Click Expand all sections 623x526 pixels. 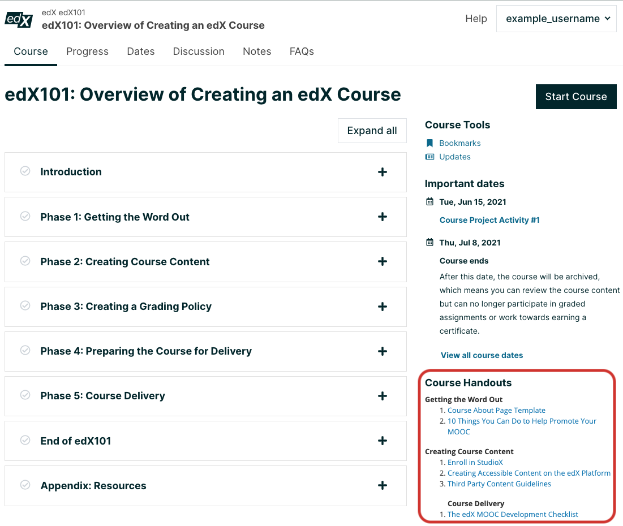(372, 130)
